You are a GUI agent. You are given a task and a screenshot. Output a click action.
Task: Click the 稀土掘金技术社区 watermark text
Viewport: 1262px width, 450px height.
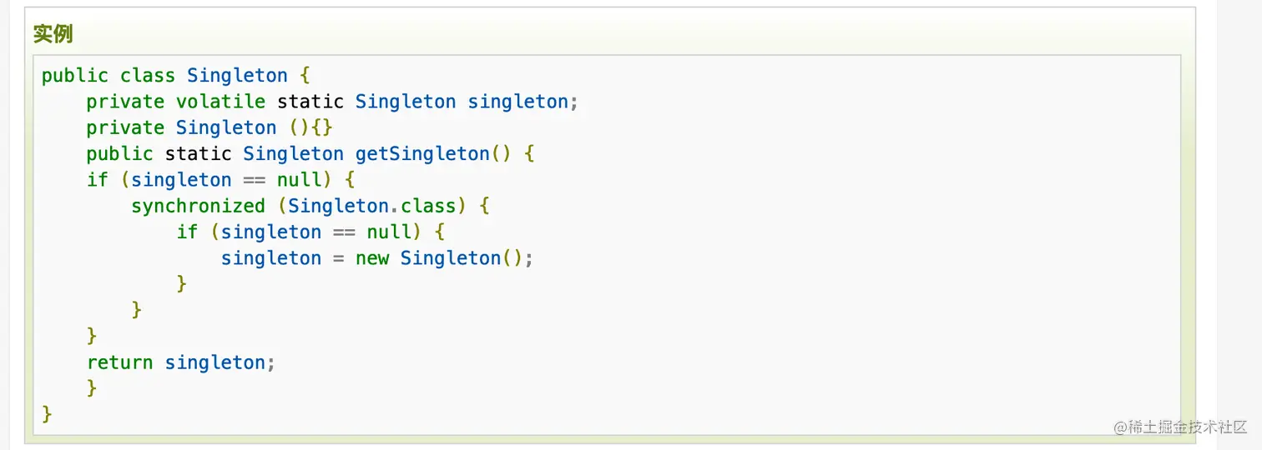coord(1185,427)
